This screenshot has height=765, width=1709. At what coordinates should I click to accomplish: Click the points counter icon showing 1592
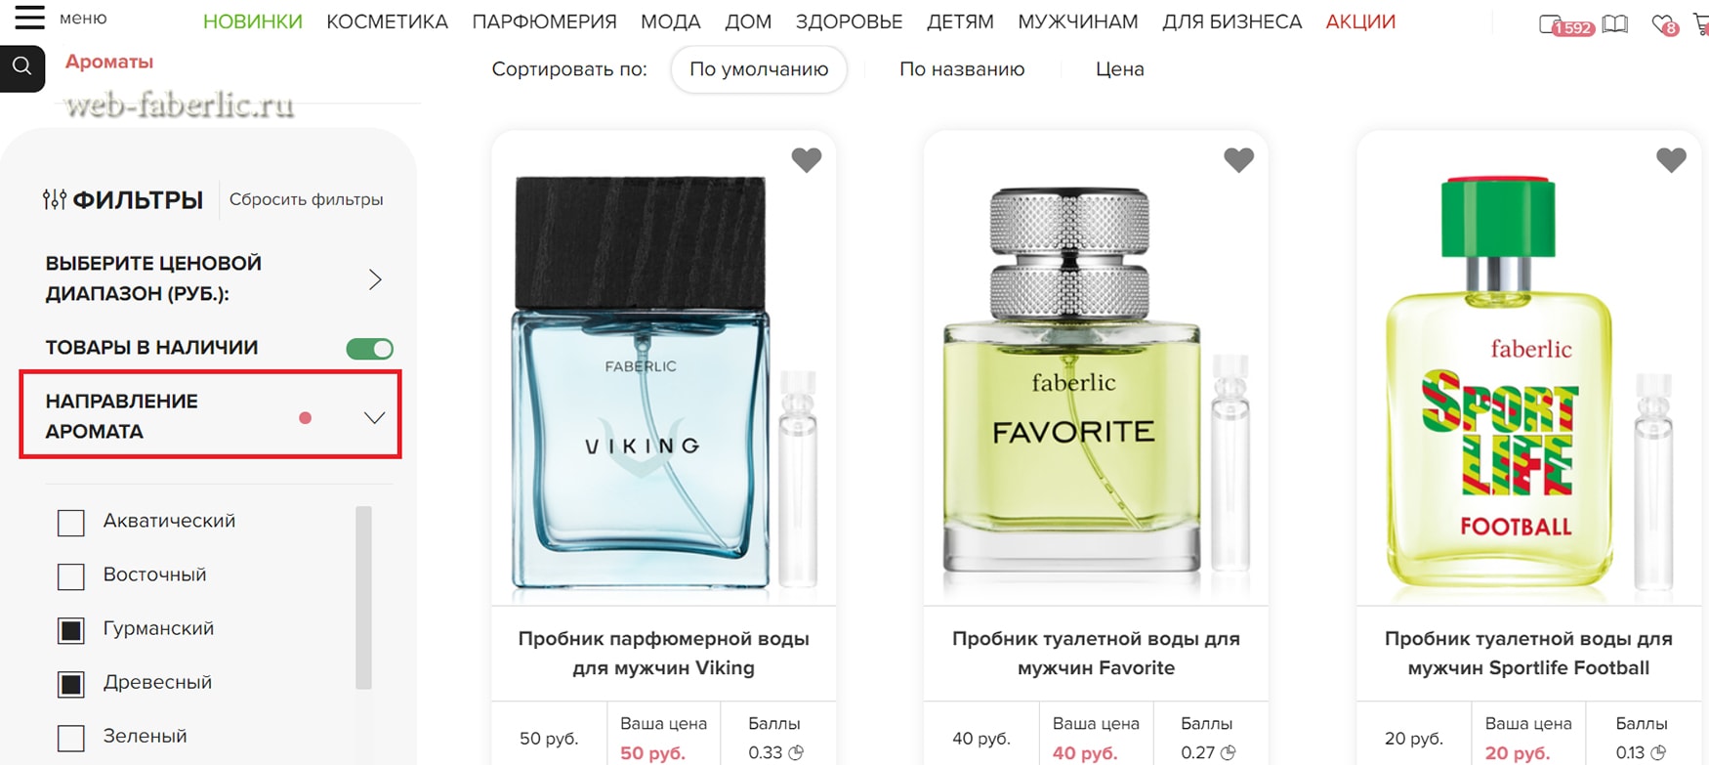point(1566,25)
